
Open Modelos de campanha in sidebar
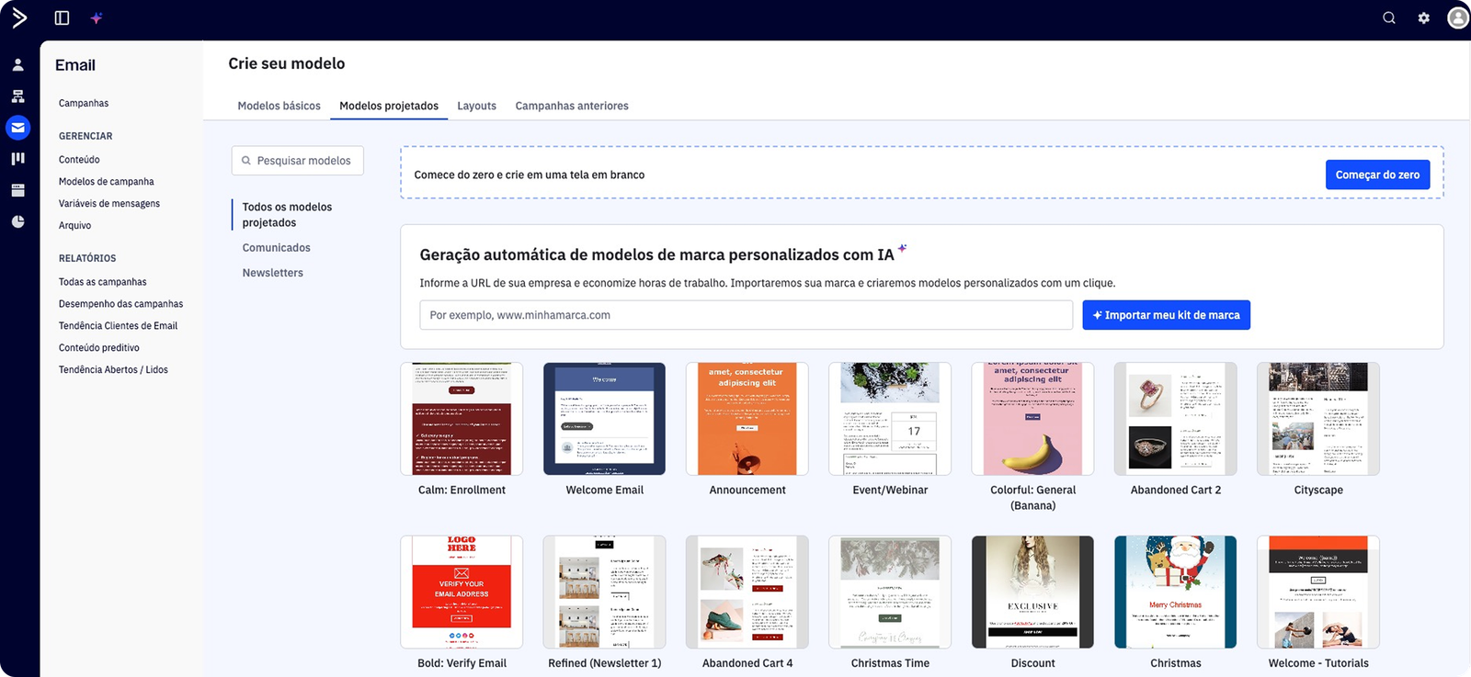(x=107, y=182)
